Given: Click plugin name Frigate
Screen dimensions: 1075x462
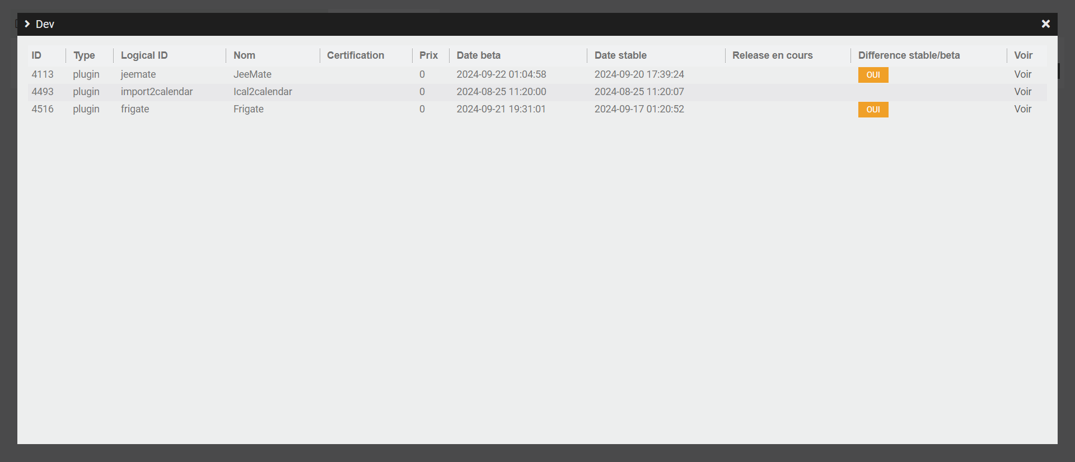Looking at the screenshot, I should [249, 109].
